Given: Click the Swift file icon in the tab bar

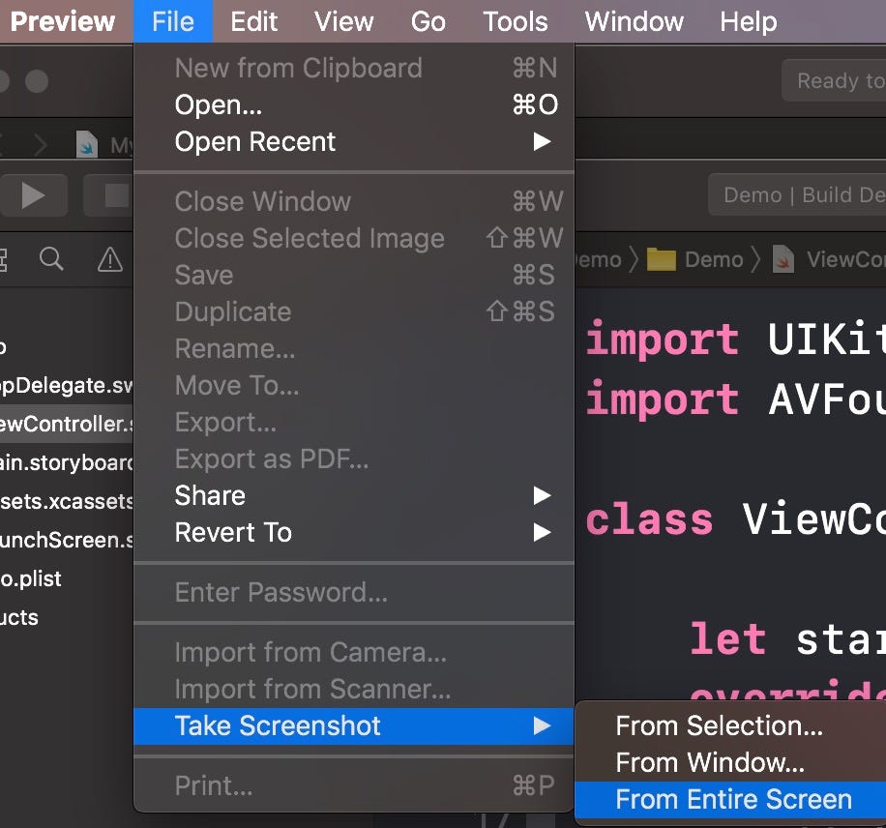Looking at the screenshot, I should (86, 144).
